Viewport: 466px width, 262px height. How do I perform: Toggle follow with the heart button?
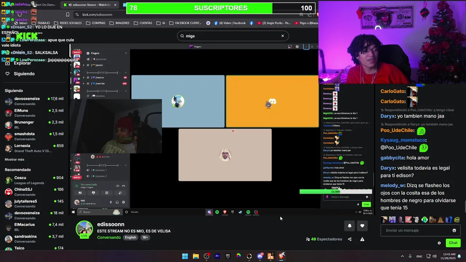tap(362, 226)
